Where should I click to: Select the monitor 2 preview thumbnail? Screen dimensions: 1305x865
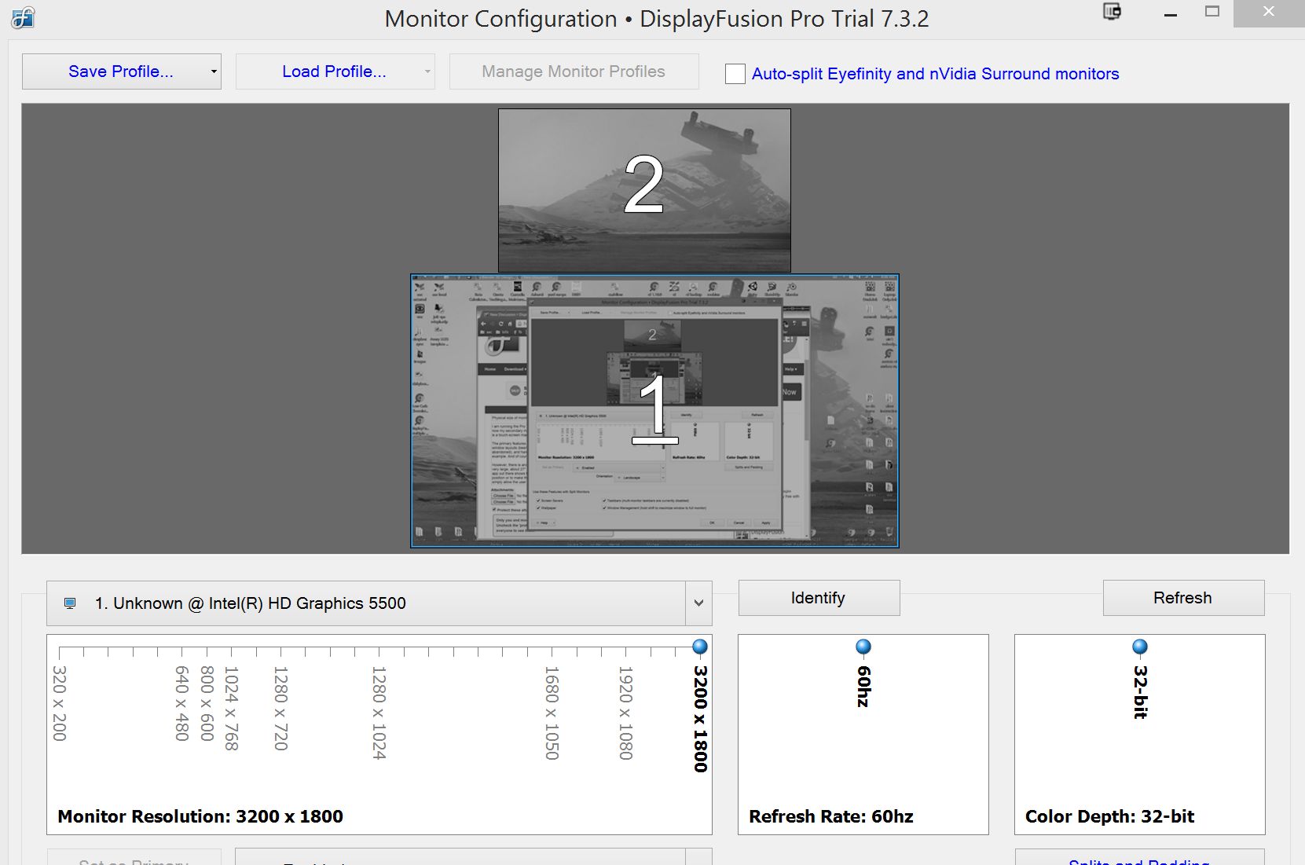[x=644, y=190]
